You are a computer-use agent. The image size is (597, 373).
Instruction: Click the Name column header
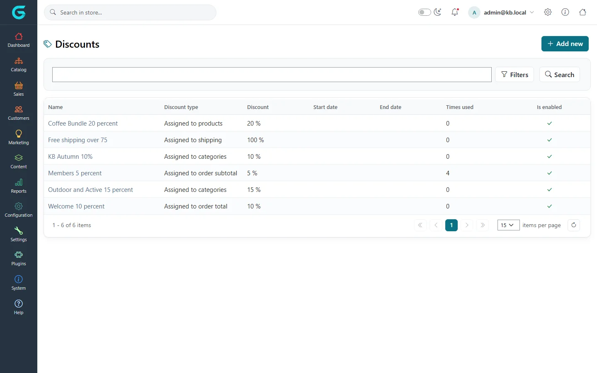click(x=56, y=107)
